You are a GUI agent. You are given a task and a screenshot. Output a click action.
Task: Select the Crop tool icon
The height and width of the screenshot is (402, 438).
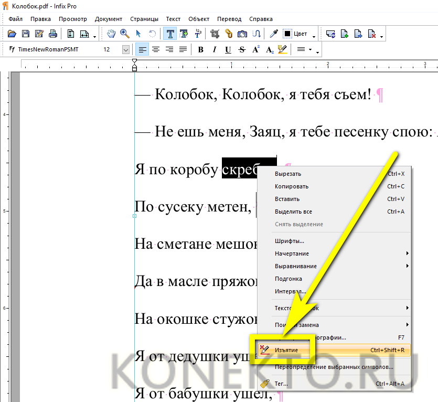[x=215, y=34]
